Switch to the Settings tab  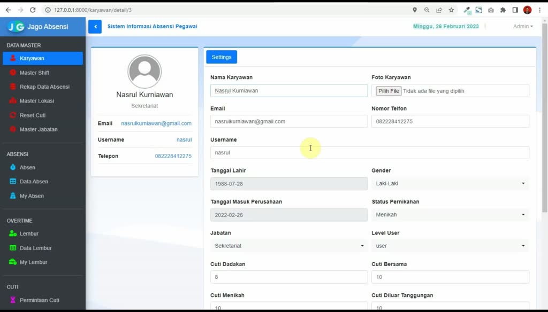click(x=221, y=57)
